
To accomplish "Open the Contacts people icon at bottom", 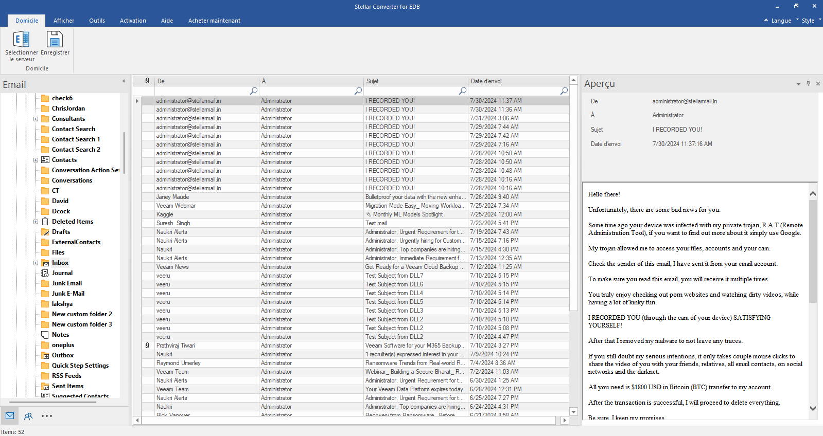I will point(28,416).
